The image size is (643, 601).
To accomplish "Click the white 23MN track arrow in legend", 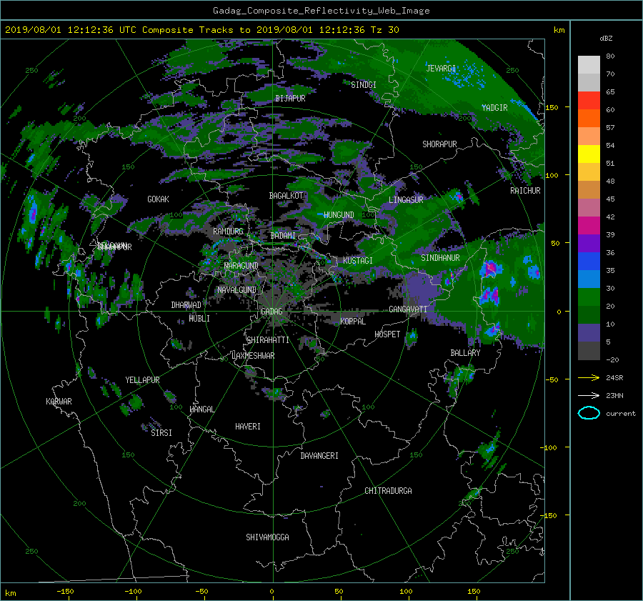I will [x=589, y=395].
